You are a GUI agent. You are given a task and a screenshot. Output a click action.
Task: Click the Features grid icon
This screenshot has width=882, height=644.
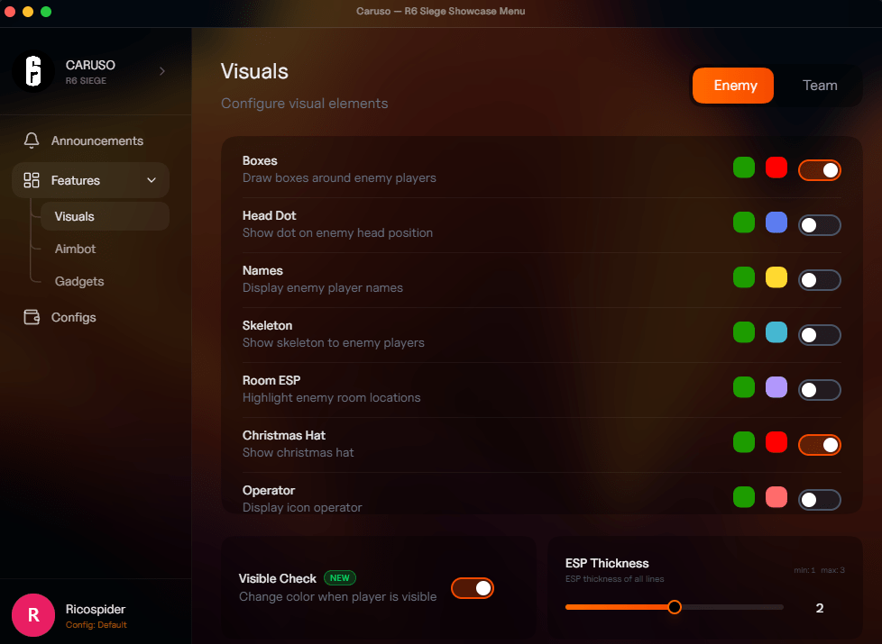coord(32,180)
